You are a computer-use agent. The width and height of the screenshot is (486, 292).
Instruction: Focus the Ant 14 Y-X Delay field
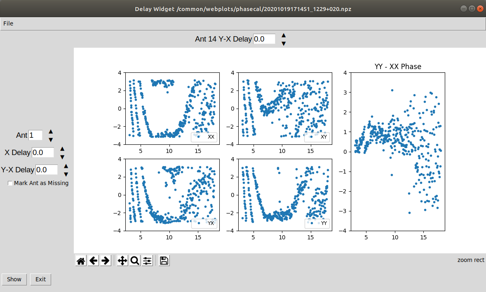point(264,39)
